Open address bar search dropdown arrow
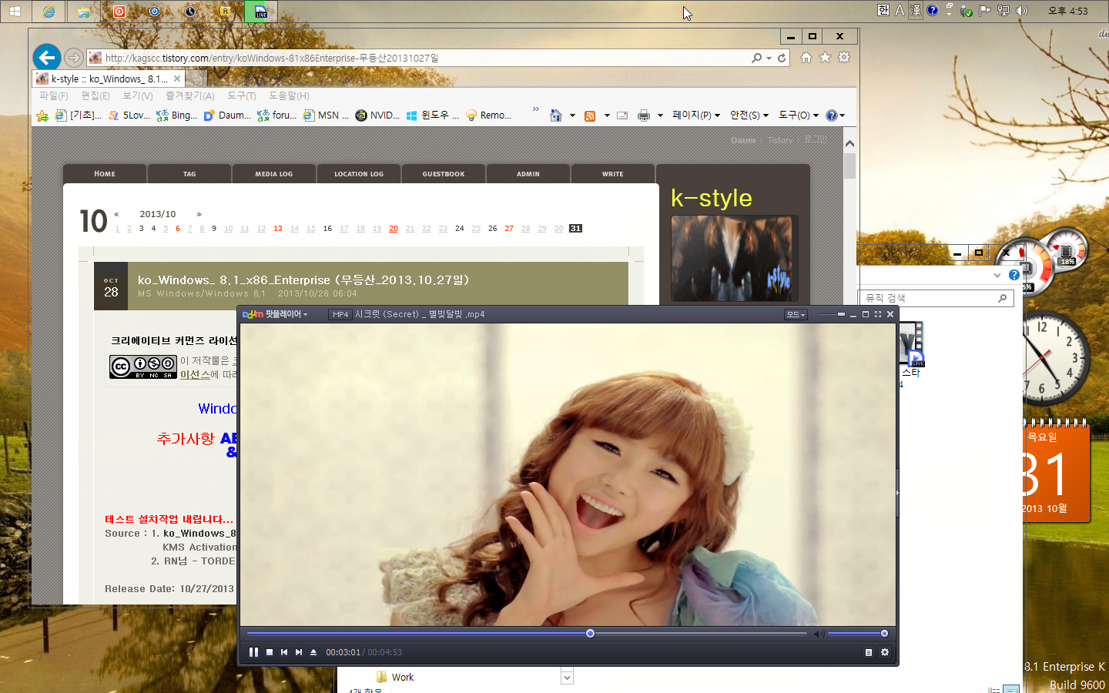 tap(769, 58)
